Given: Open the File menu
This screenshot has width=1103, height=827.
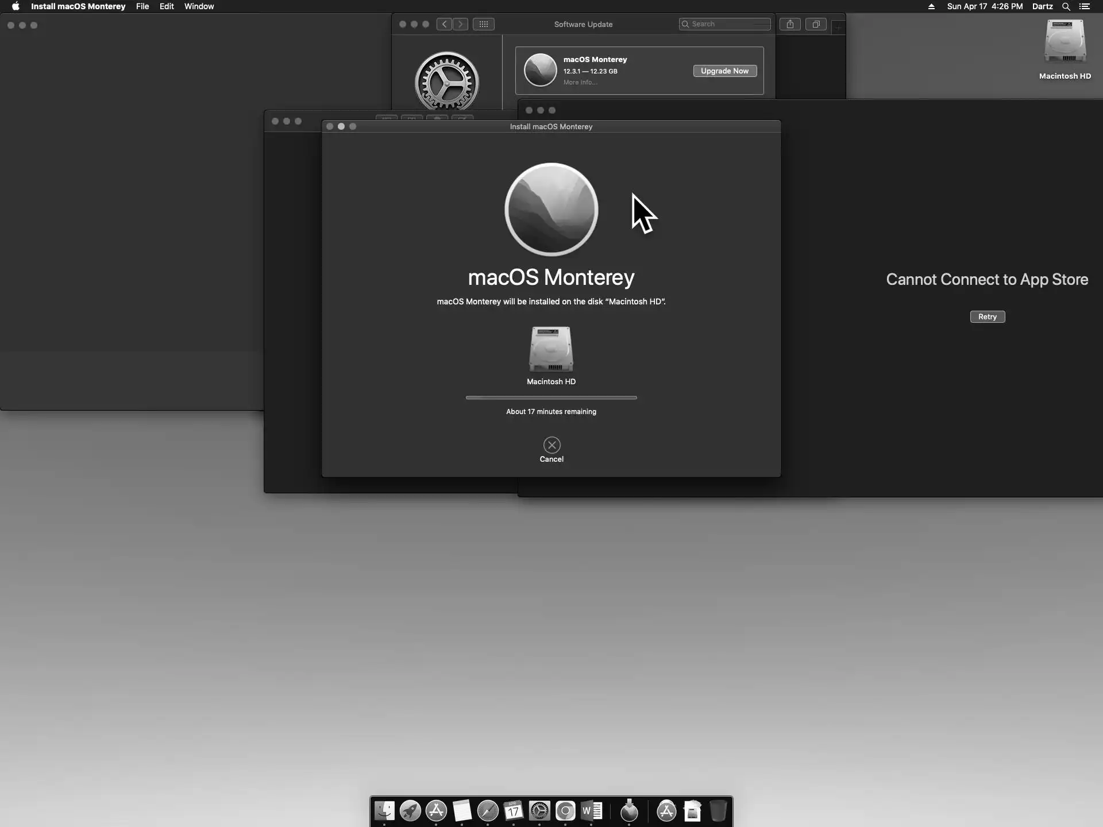Looking at the screenshot, I should (142, 6).
